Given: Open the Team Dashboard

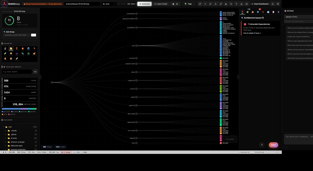Looking at the screenshot, I should pyautogui.click(x=259, y=4).
